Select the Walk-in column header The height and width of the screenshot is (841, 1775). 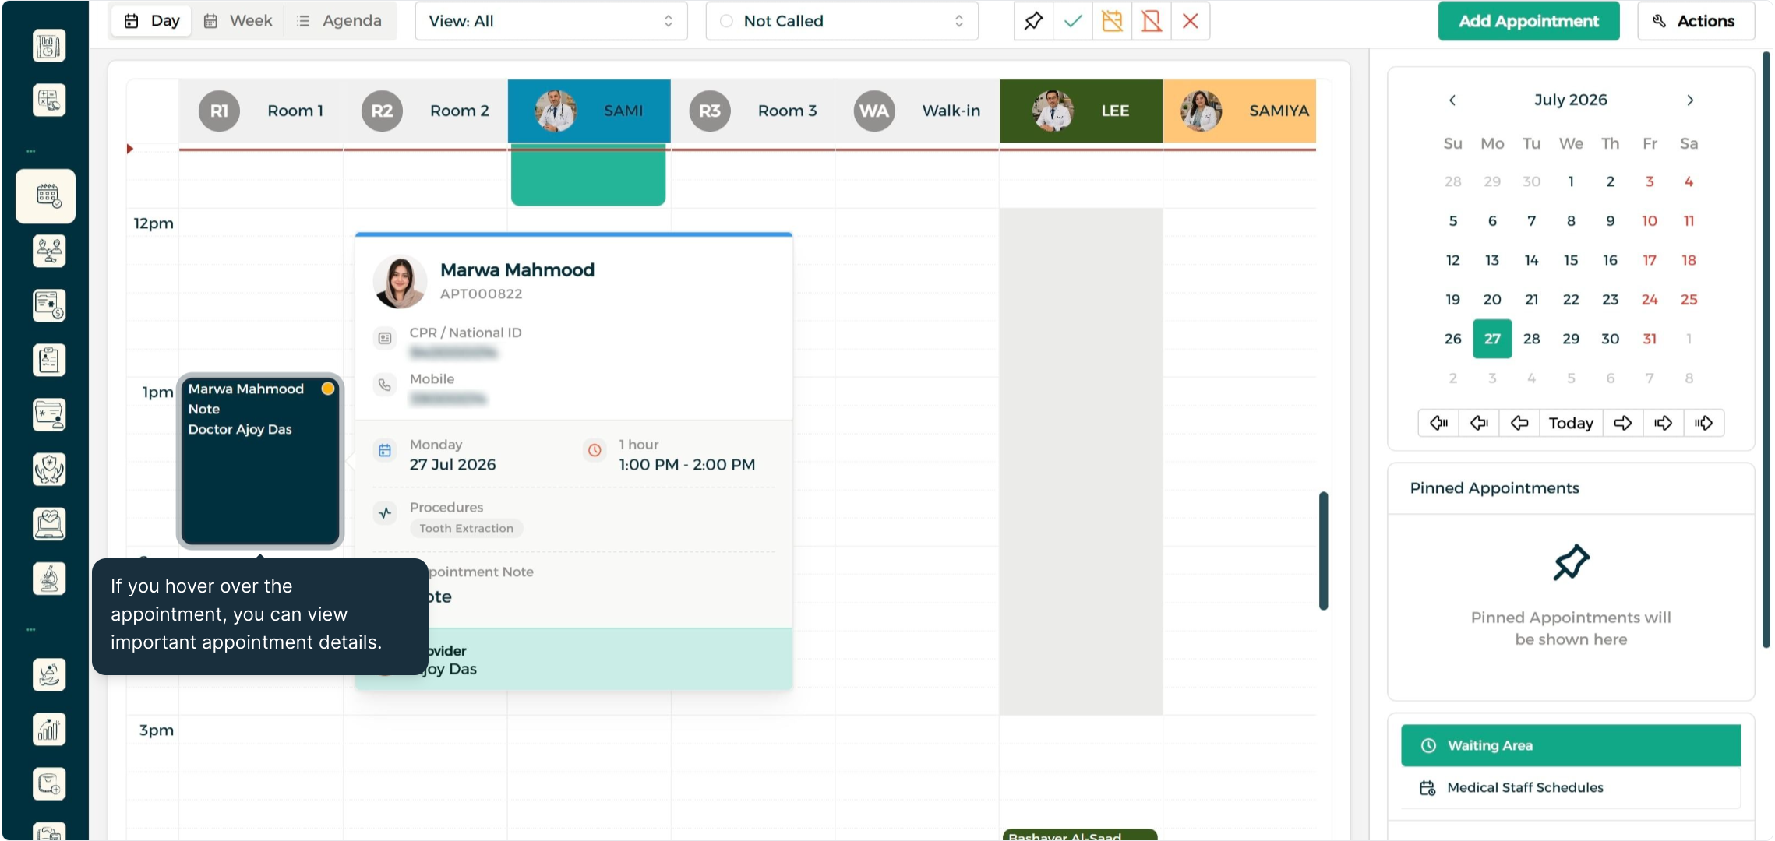tap(917, 111)
